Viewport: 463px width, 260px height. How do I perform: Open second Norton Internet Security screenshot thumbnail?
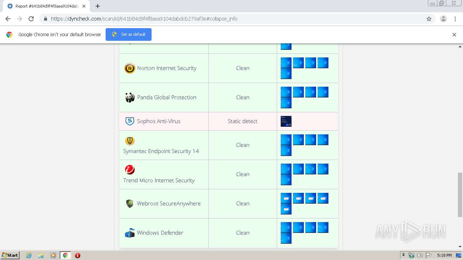tap(298, 63)
